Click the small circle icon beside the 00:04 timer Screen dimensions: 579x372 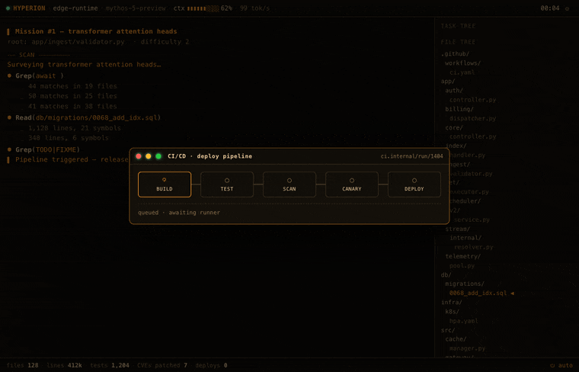567,8
